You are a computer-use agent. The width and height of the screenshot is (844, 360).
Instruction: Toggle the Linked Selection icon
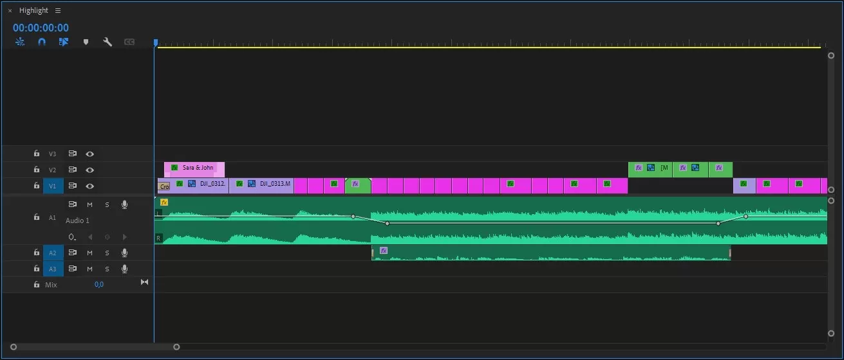click(64, 42)
